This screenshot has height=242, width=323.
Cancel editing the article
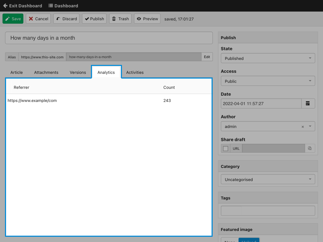click(x=38, y=19)
